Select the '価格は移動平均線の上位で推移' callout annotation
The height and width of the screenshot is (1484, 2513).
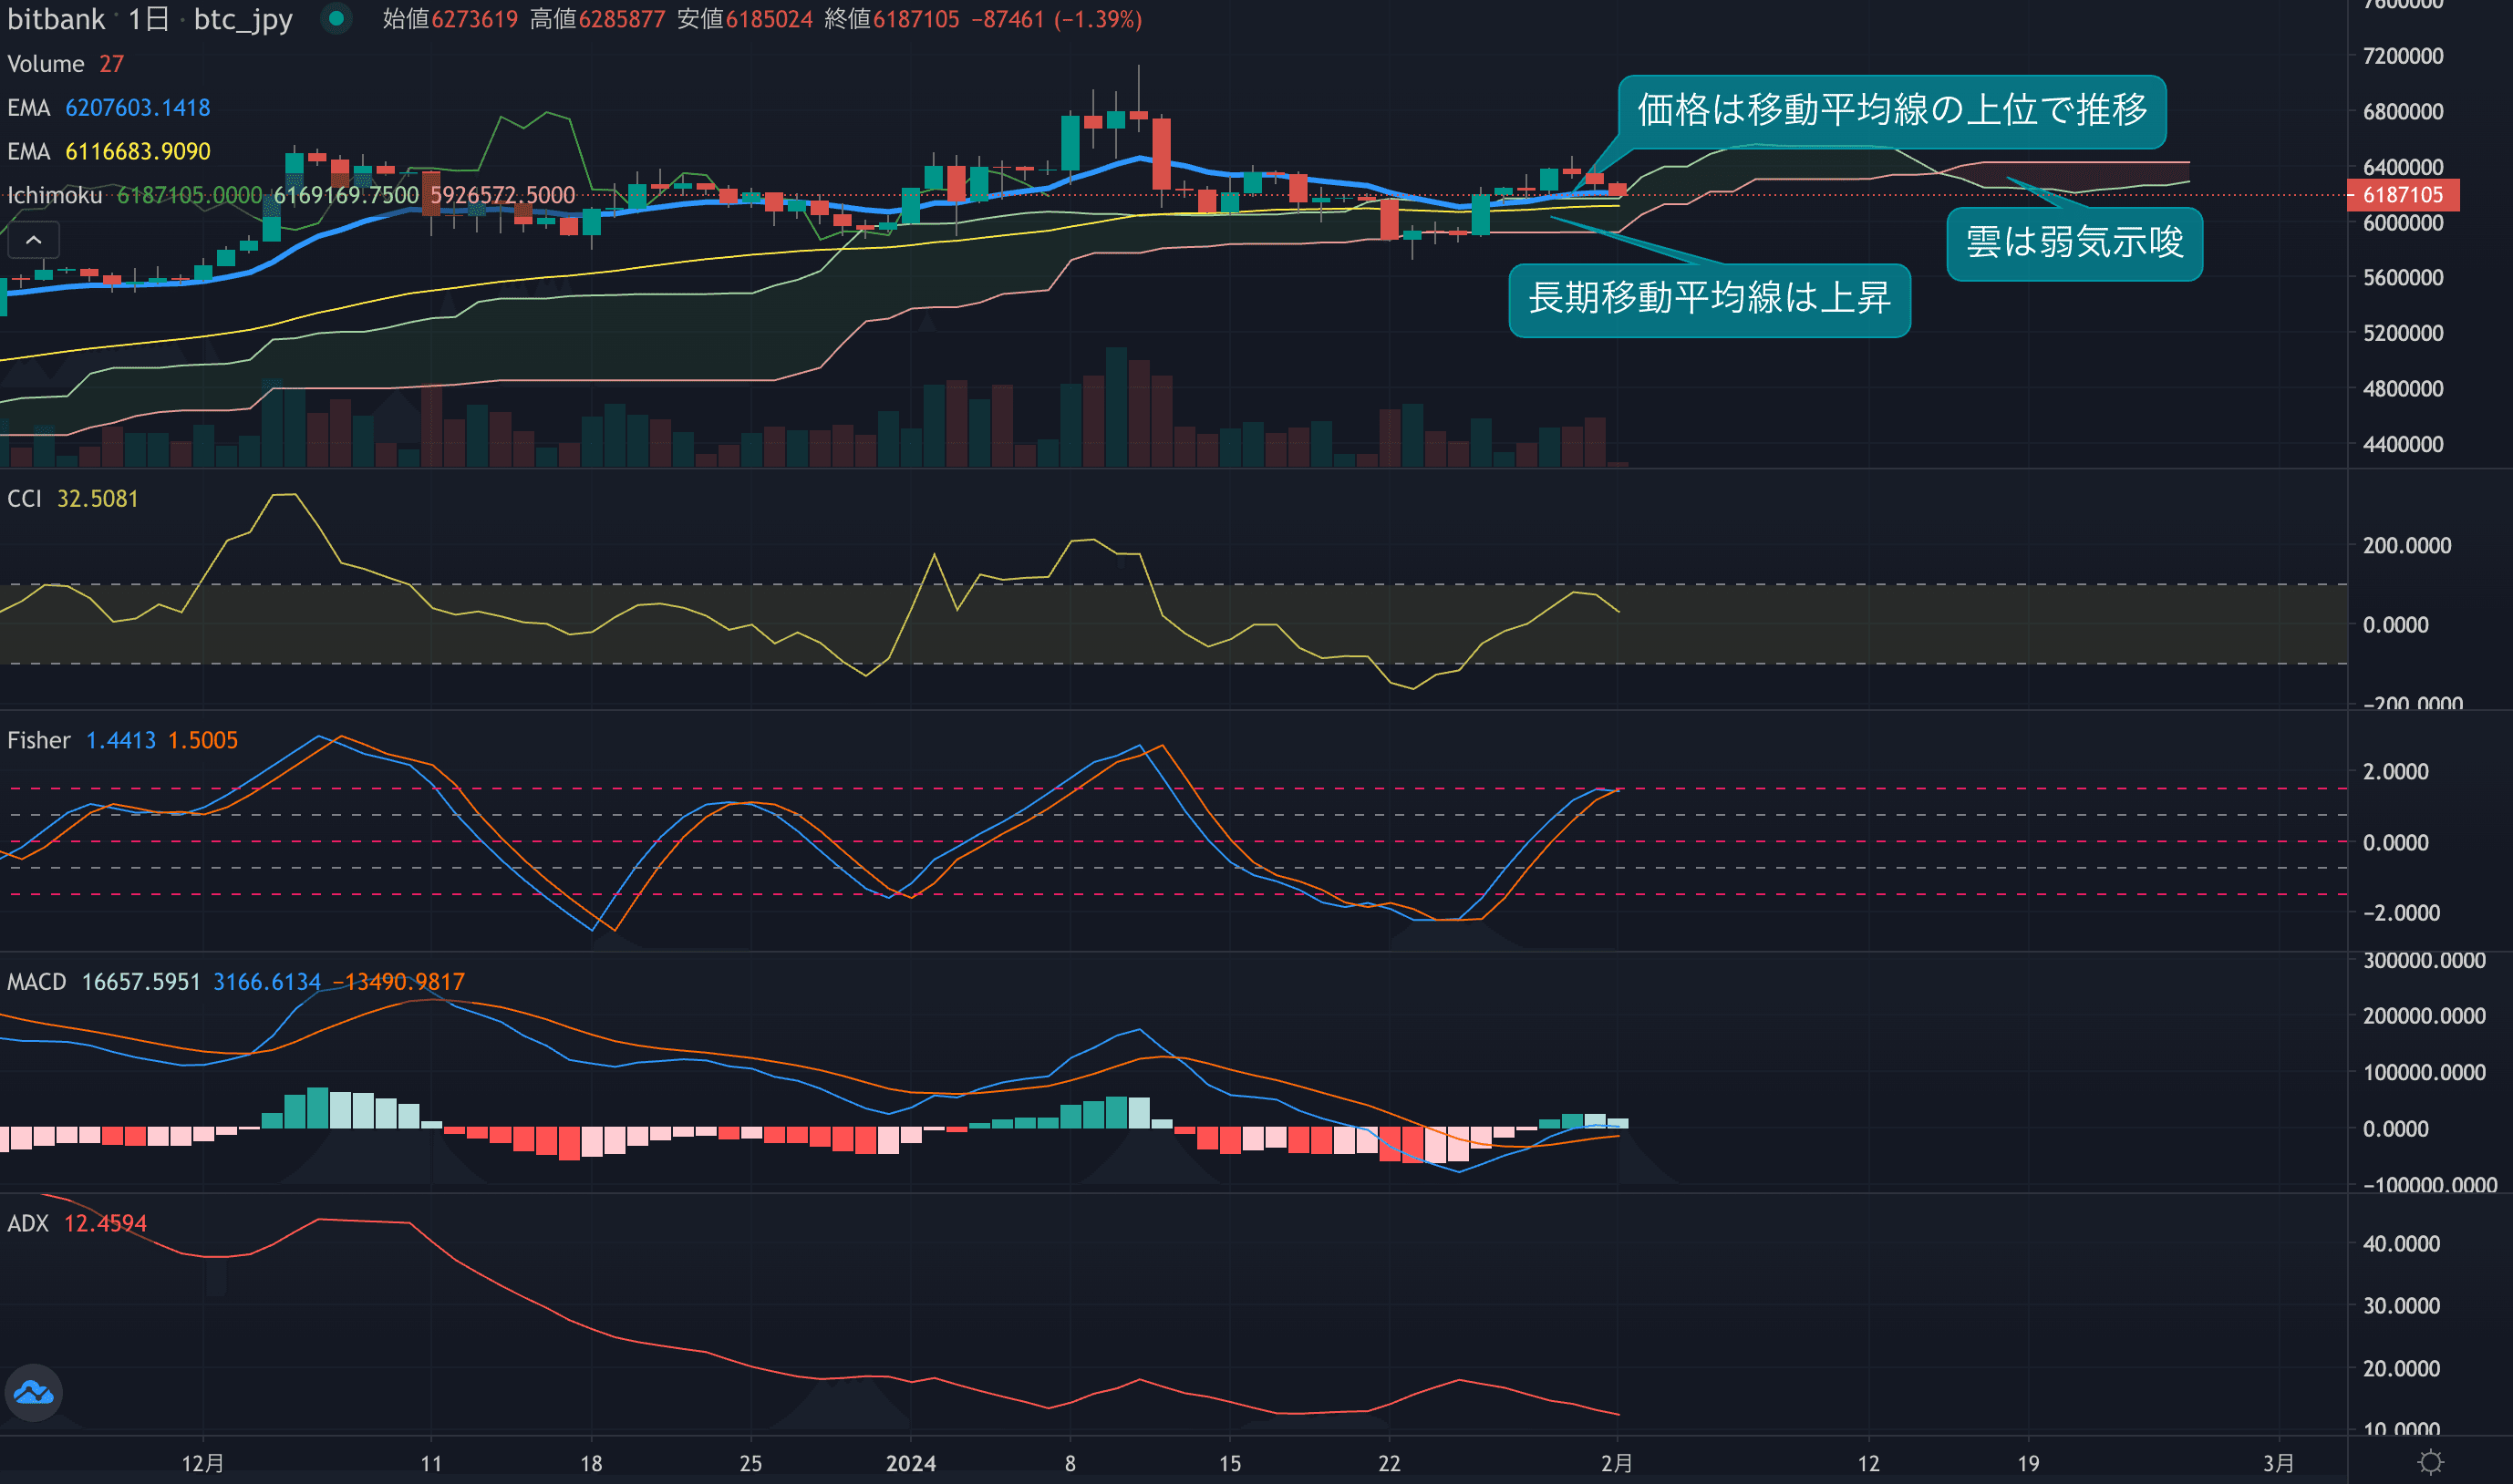(1891, 110)
